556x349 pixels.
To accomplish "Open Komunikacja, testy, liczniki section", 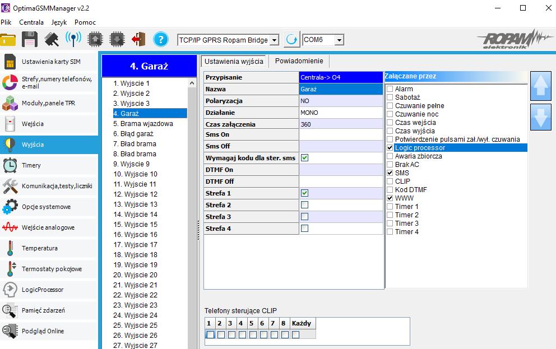I will click(x=49, y=186).
